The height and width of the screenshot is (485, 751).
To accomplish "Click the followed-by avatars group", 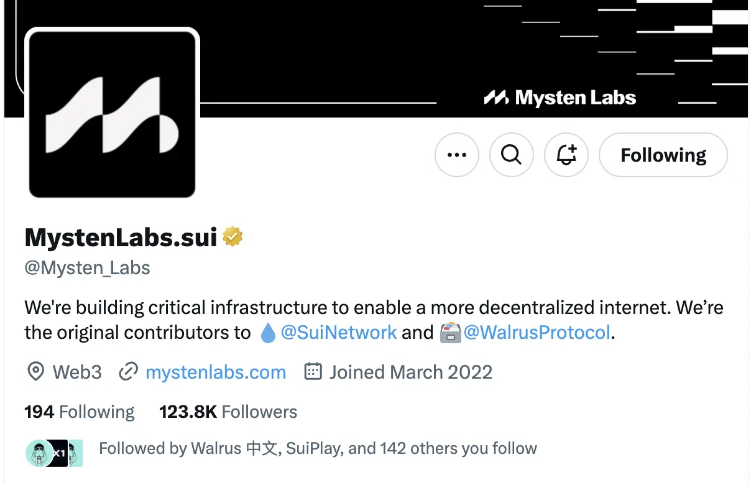I will pos(53,453).
